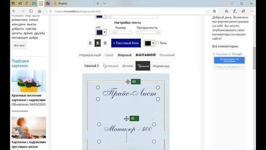Show tabs you've set aside

point(13,3)
